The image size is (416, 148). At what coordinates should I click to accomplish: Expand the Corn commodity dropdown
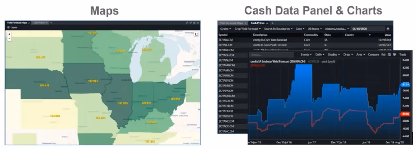[300, 29]
